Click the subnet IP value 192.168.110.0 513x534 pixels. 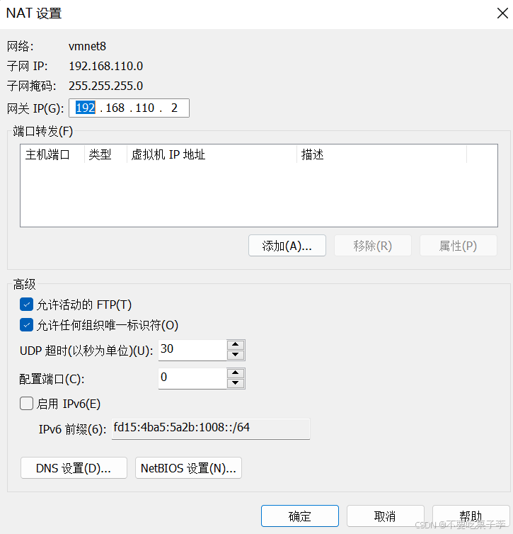[106, 66]
